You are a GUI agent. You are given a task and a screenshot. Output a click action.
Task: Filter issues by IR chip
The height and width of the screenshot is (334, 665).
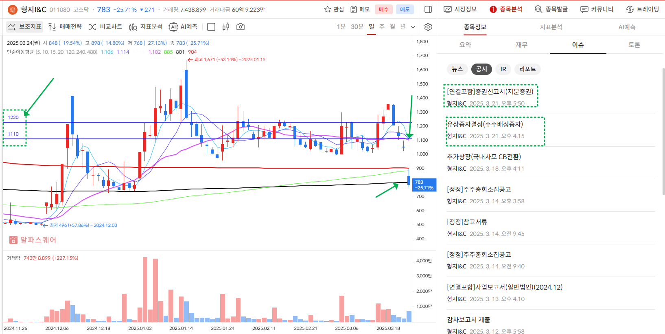click(x=503, y=69)
